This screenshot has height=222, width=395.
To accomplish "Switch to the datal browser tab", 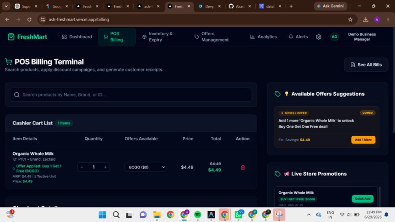I will 271,6.
